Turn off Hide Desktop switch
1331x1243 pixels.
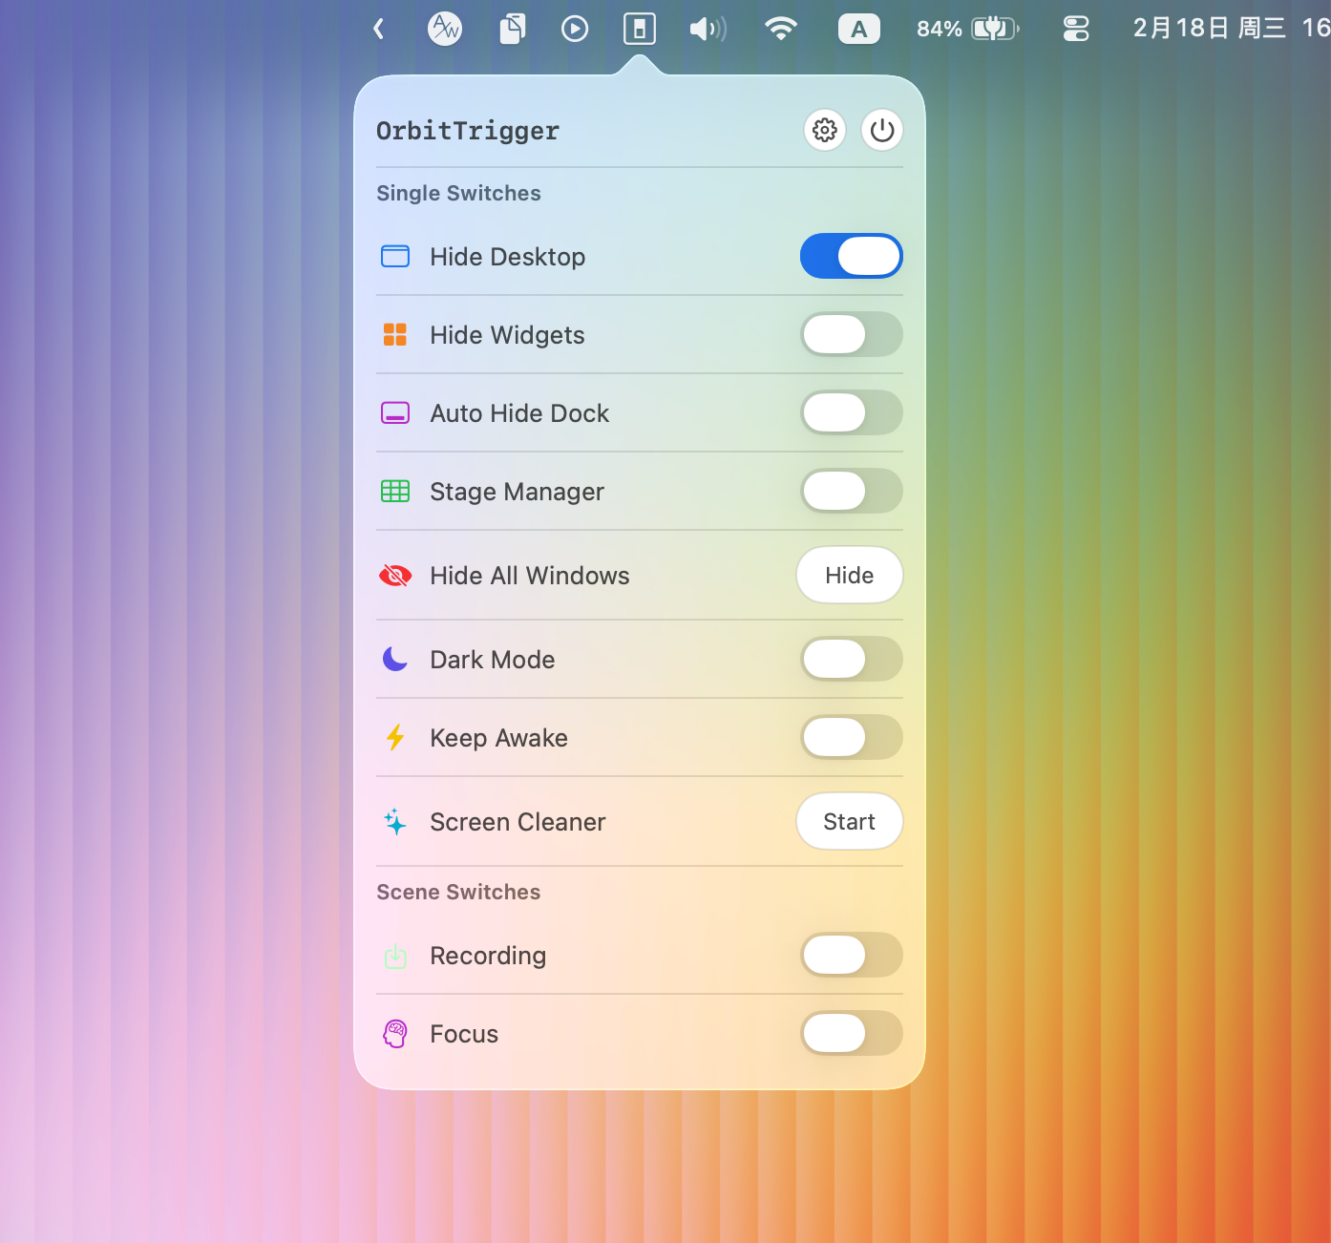pos(851,256)
